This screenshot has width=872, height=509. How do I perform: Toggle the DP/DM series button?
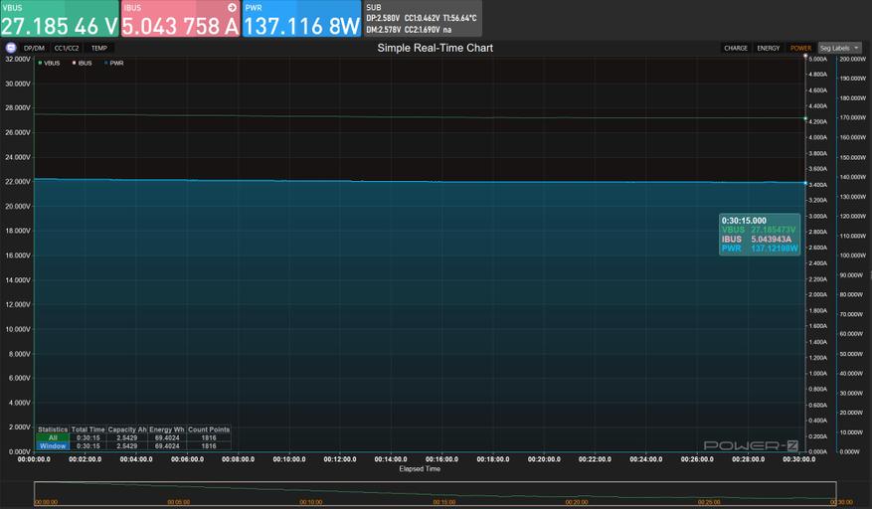point(35,49)
